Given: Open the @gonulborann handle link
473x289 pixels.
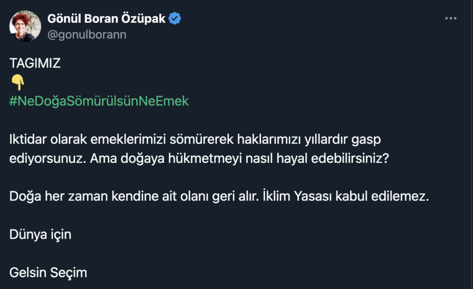Looking at the screenshot, I should tap(87, 35).
